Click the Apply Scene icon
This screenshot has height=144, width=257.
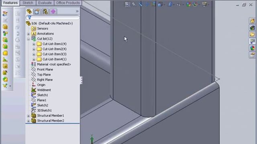pos(195,4)
